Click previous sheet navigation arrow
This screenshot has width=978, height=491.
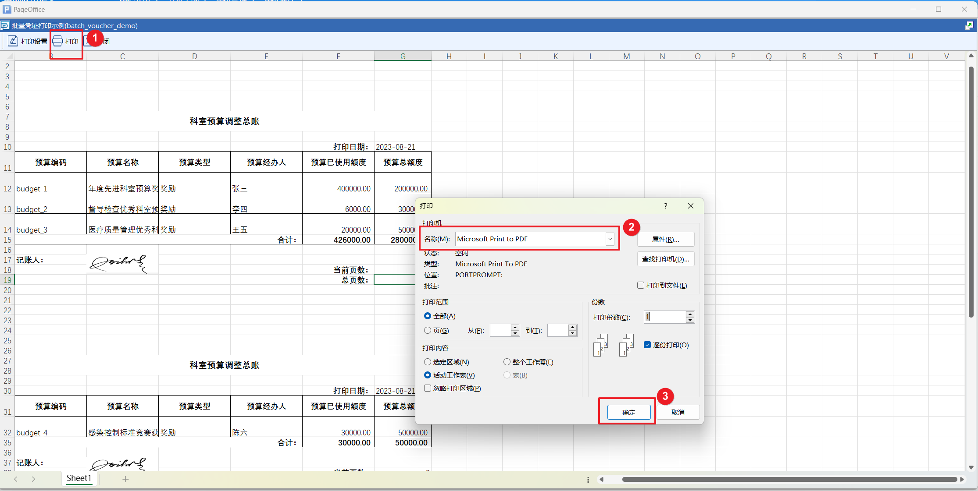pos(16,479)
